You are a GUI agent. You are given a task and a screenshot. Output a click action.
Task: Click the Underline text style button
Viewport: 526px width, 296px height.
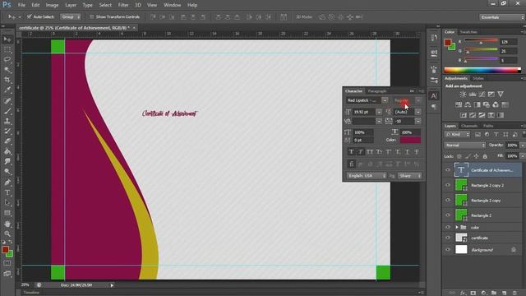click(x=407, y=152)
